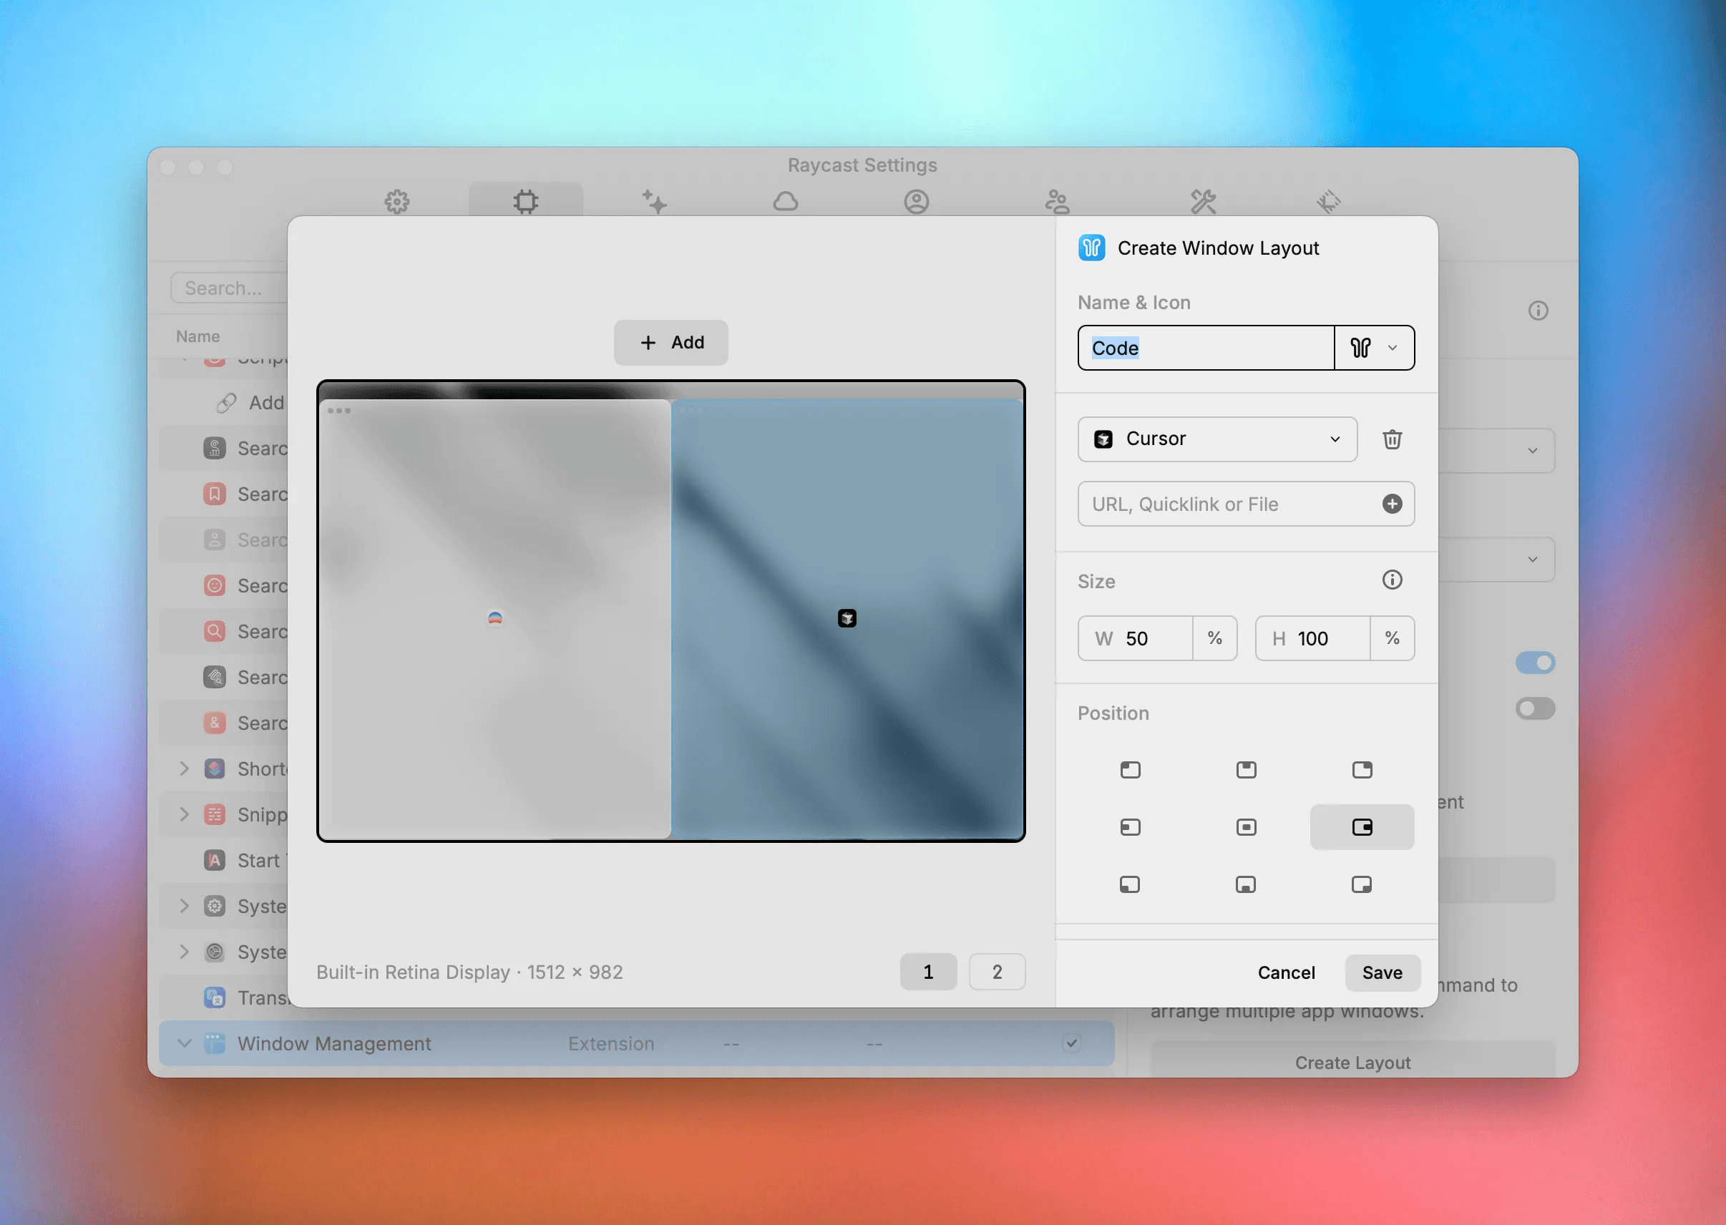Uncheck the Window Management enabled checkbox

click(x=1071, y=1043)
